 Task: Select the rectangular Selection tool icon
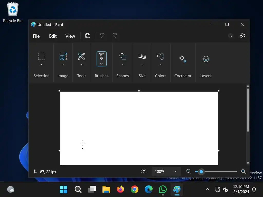(x=41, y=56)
